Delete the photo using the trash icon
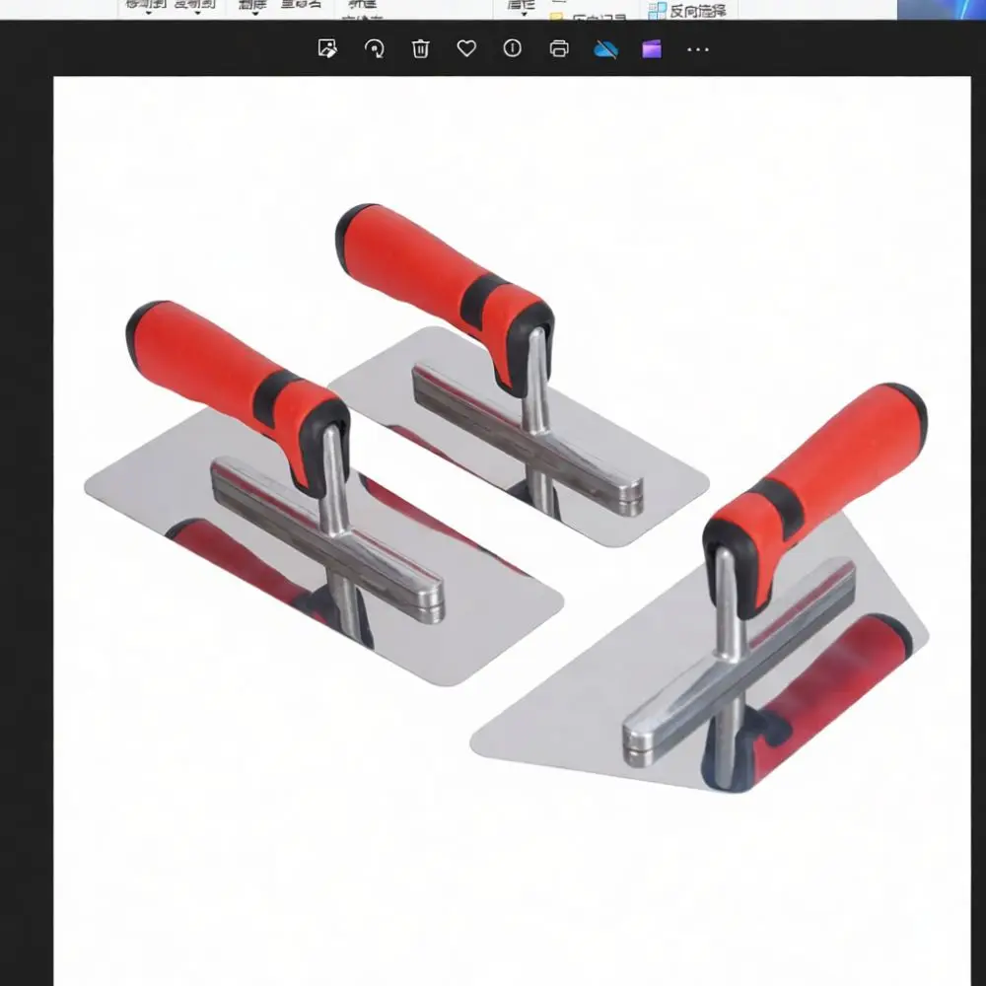Viewport: 986px width, 986px height. point(420,48)
